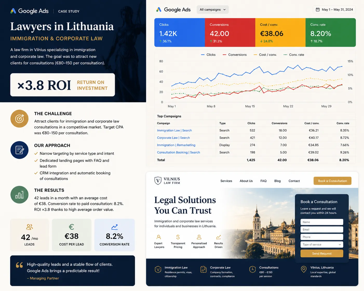Toggle the Conv. rate legend entry
Image resolution: width=364 pixels, height=291 pixels.
(x=294, y=55)
